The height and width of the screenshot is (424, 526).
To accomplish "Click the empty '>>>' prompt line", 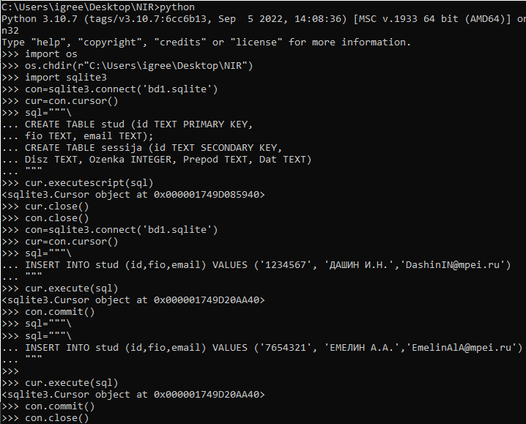I will (10, 371).
